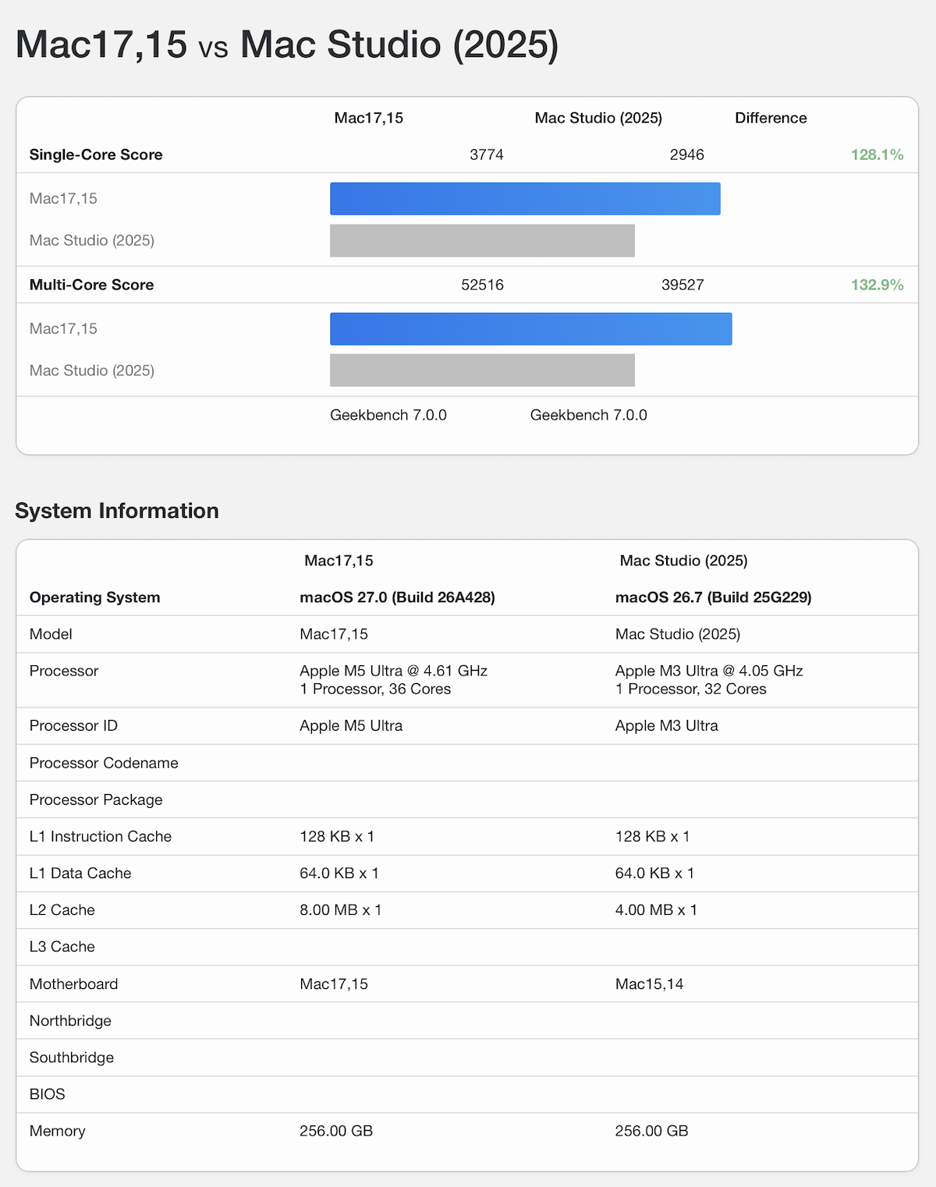Select the single-core value "3774"

tap(487, 154)
